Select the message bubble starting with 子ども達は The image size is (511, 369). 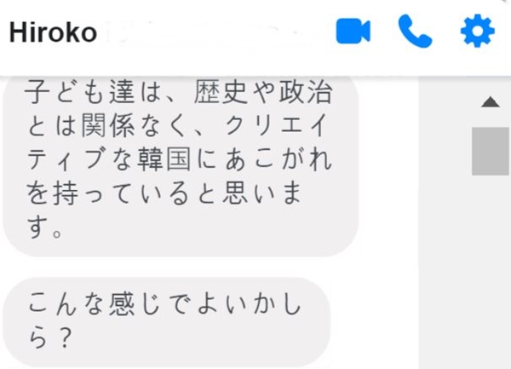pyautogui.click(x=181, y=166)
